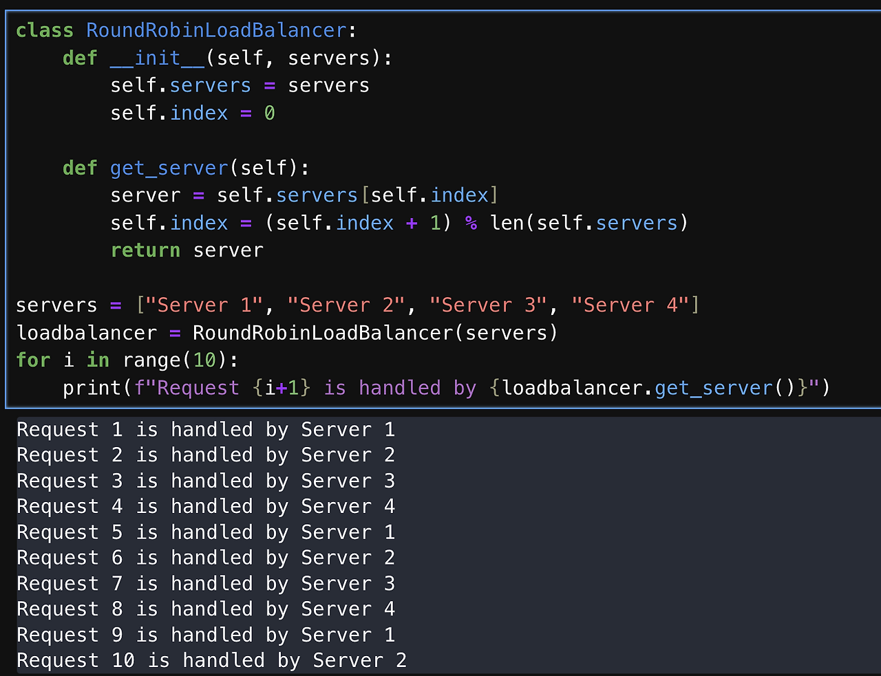Select the "Server 3" string in the servers list
881x676 pixels.
(x=489, y=305)
